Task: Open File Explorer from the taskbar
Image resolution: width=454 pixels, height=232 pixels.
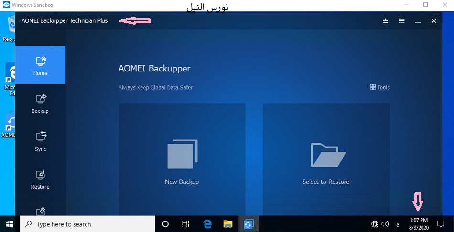Action: click(228, 224)
